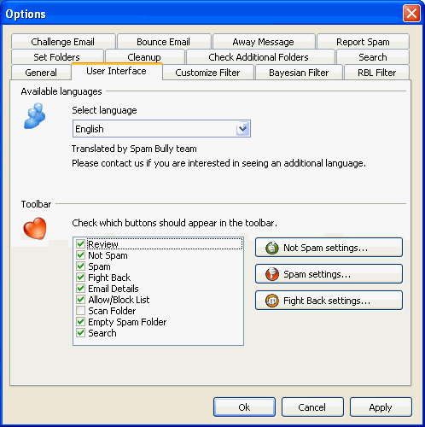
Task: Select the RBL Filter tab
Action: (376, 73)
